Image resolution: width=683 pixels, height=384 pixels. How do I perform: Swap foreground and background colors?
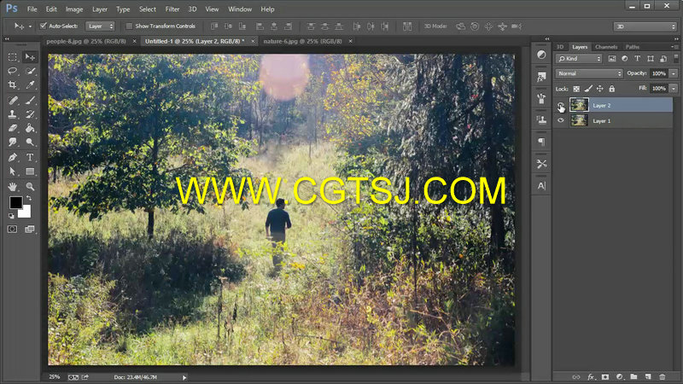[x=29, y=199]
